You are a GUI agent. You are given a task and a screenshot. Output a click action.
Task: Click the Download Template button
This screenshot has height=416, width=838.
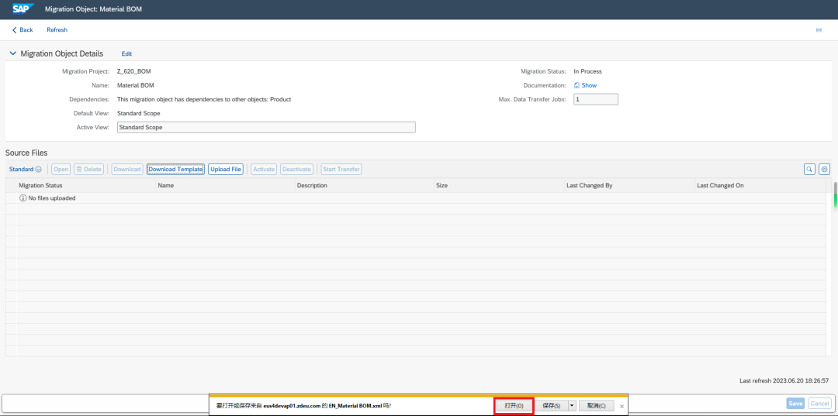(x=175, y=169)
